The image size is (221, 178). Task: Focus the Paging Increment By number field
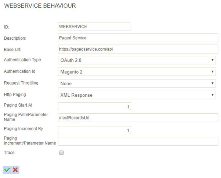pos(94,129)
